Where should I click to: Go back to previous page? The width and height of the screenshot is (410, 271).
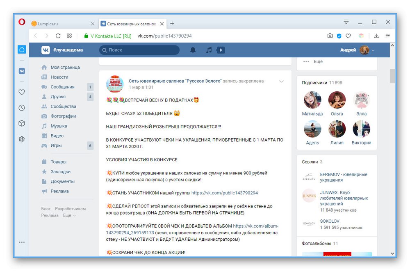pyautogui.click(x=36, y=36)
